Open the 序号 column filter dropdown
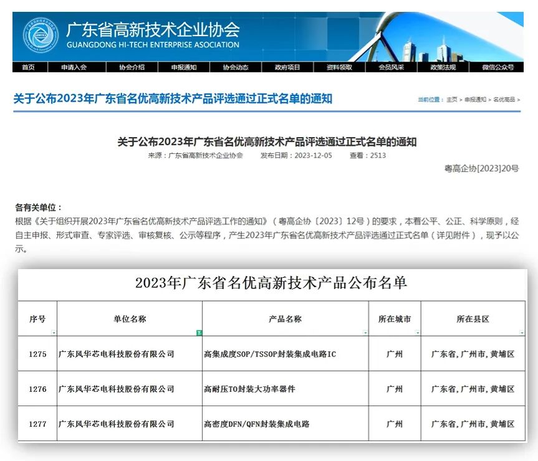The width and height of the screenshot is (538, 461). [x=54, y=333]
